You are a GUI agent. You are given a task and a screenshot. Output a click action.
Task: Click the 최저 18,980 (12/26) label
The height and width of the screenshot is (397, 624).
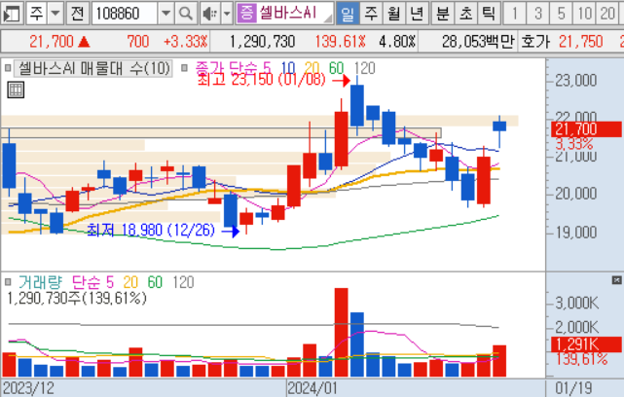151,230
